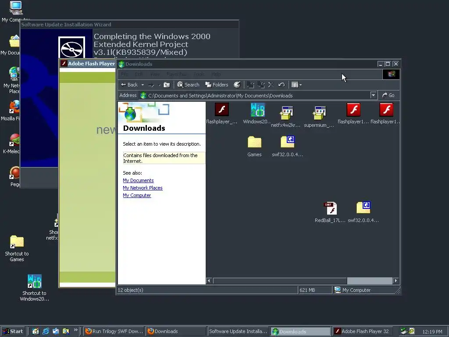Switch to the Firefox Downloads taskbar button

175,331
